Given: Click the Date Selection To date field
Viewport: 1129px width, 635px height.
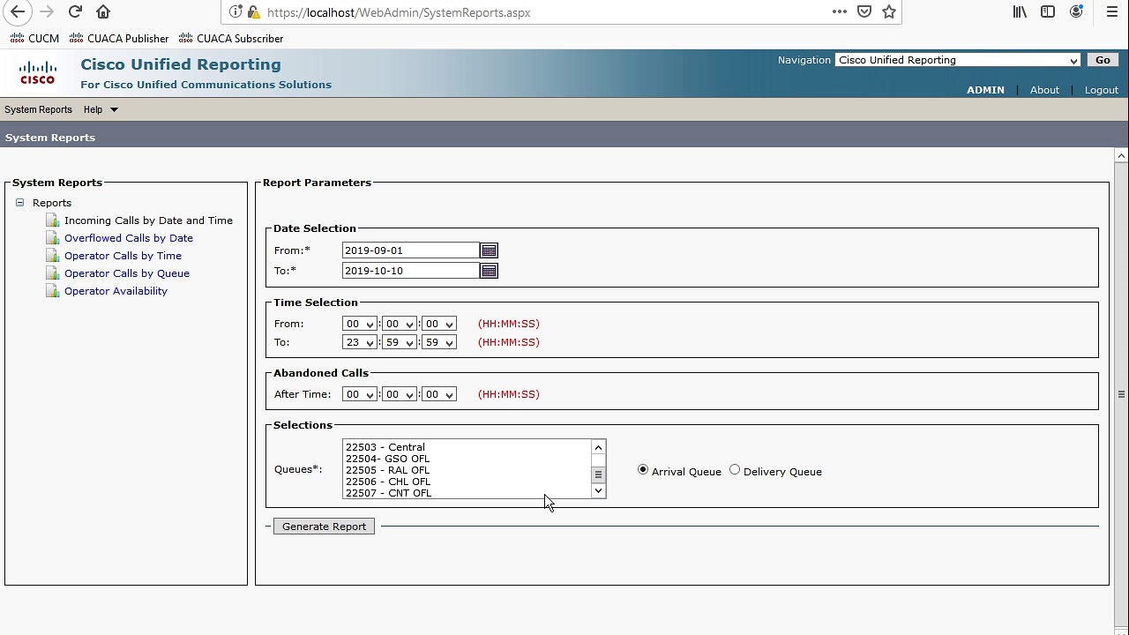Looking at the screenshot, I should (x=411, y=271).
